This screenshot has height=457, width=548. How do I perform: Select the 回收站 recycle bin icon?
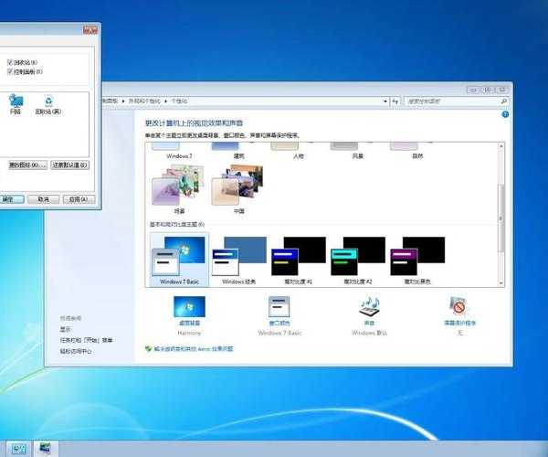[x=47, y=102]
